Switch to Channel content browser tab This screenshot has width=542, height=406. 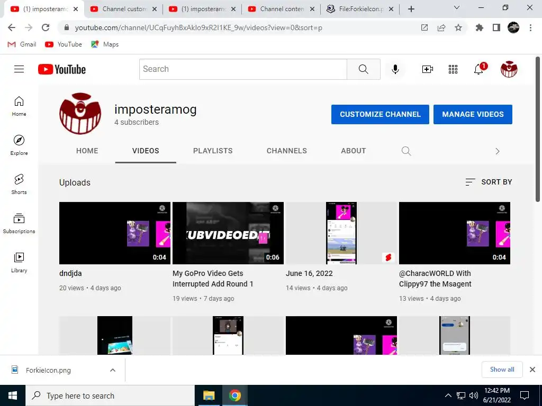(x=282, y=9)
